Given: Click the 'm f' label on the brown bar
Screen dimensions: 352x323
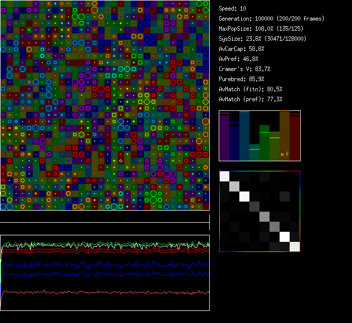Looking at the screenshot, I should (x=285, y=154).
